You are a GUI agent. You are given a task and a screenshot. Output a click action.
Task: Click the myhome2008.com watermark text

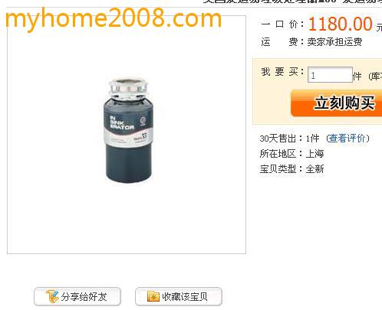point(114,18)
